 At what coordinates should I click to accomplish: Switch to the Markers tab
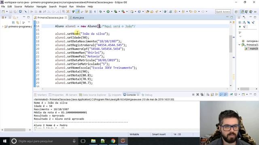(40, 95)
